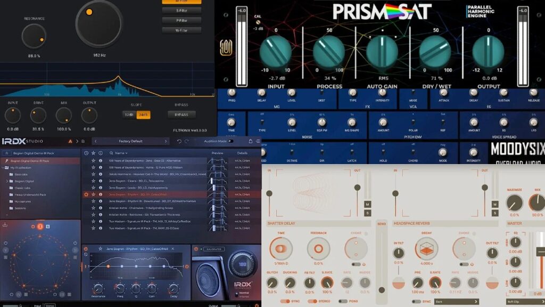Click the CALIBRATED button in IRDX
This screenshot has height=307, width=545.
click(x=213, y=249)
